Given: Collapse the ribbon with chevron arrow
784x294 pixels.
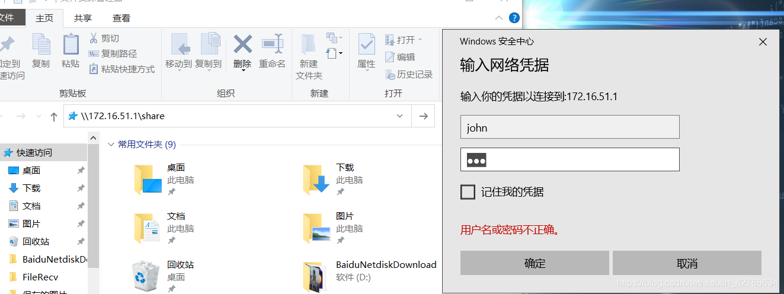Looking at the screenshot, I should click(498, 18).
